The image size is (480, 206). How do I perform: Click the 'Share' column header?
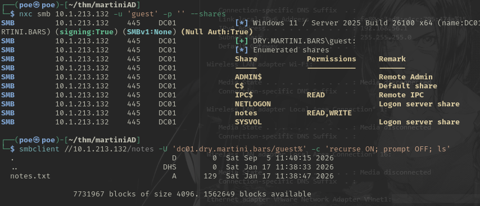(x=246, y=59)
